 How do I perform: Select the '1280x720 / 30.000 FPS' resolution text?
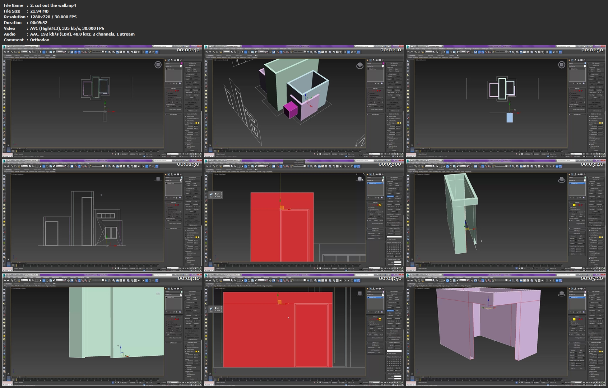53,17
